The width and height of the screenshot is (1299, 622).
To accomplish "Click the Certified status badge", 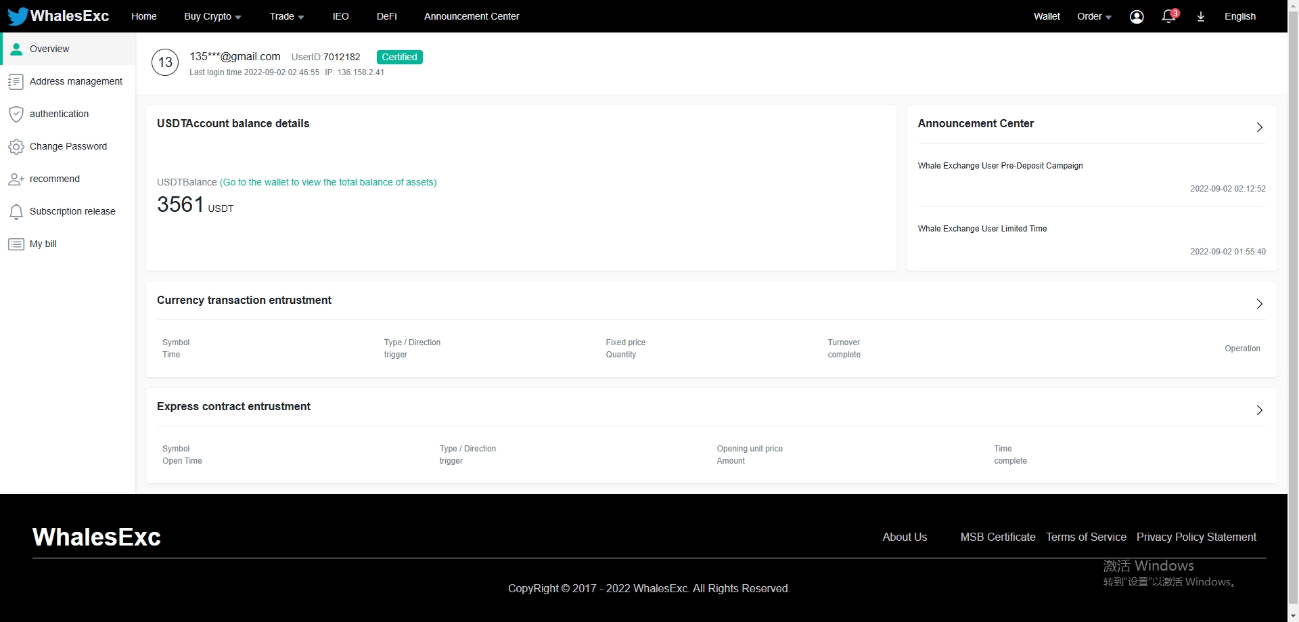I will (399, 57).
